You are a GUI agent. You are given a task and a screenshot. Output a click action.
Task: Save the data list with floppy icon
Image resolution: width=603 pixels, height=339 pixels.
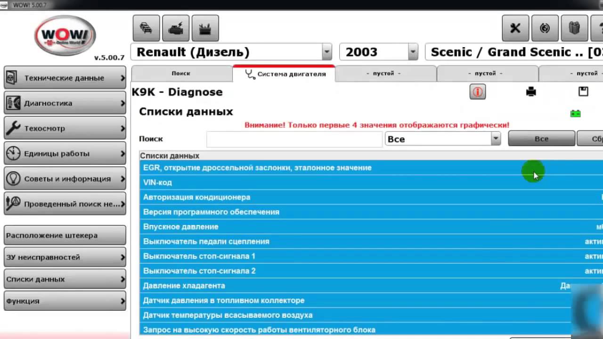pos(583,91)
